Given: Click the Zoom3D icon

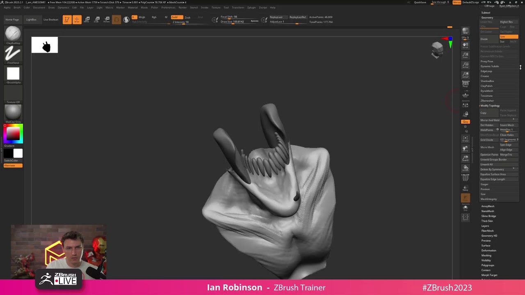Looking at the screenshot, I should 465,158.
